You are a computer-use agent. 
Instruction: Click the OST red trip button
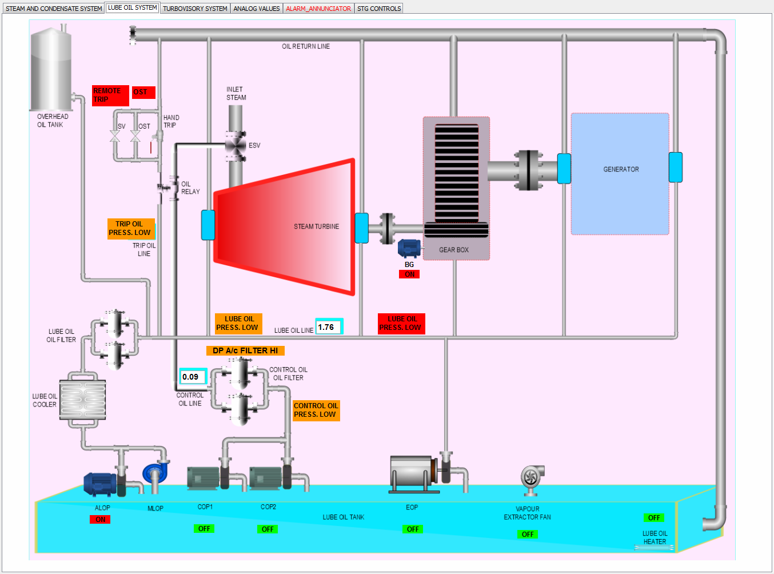click(143, 92)
